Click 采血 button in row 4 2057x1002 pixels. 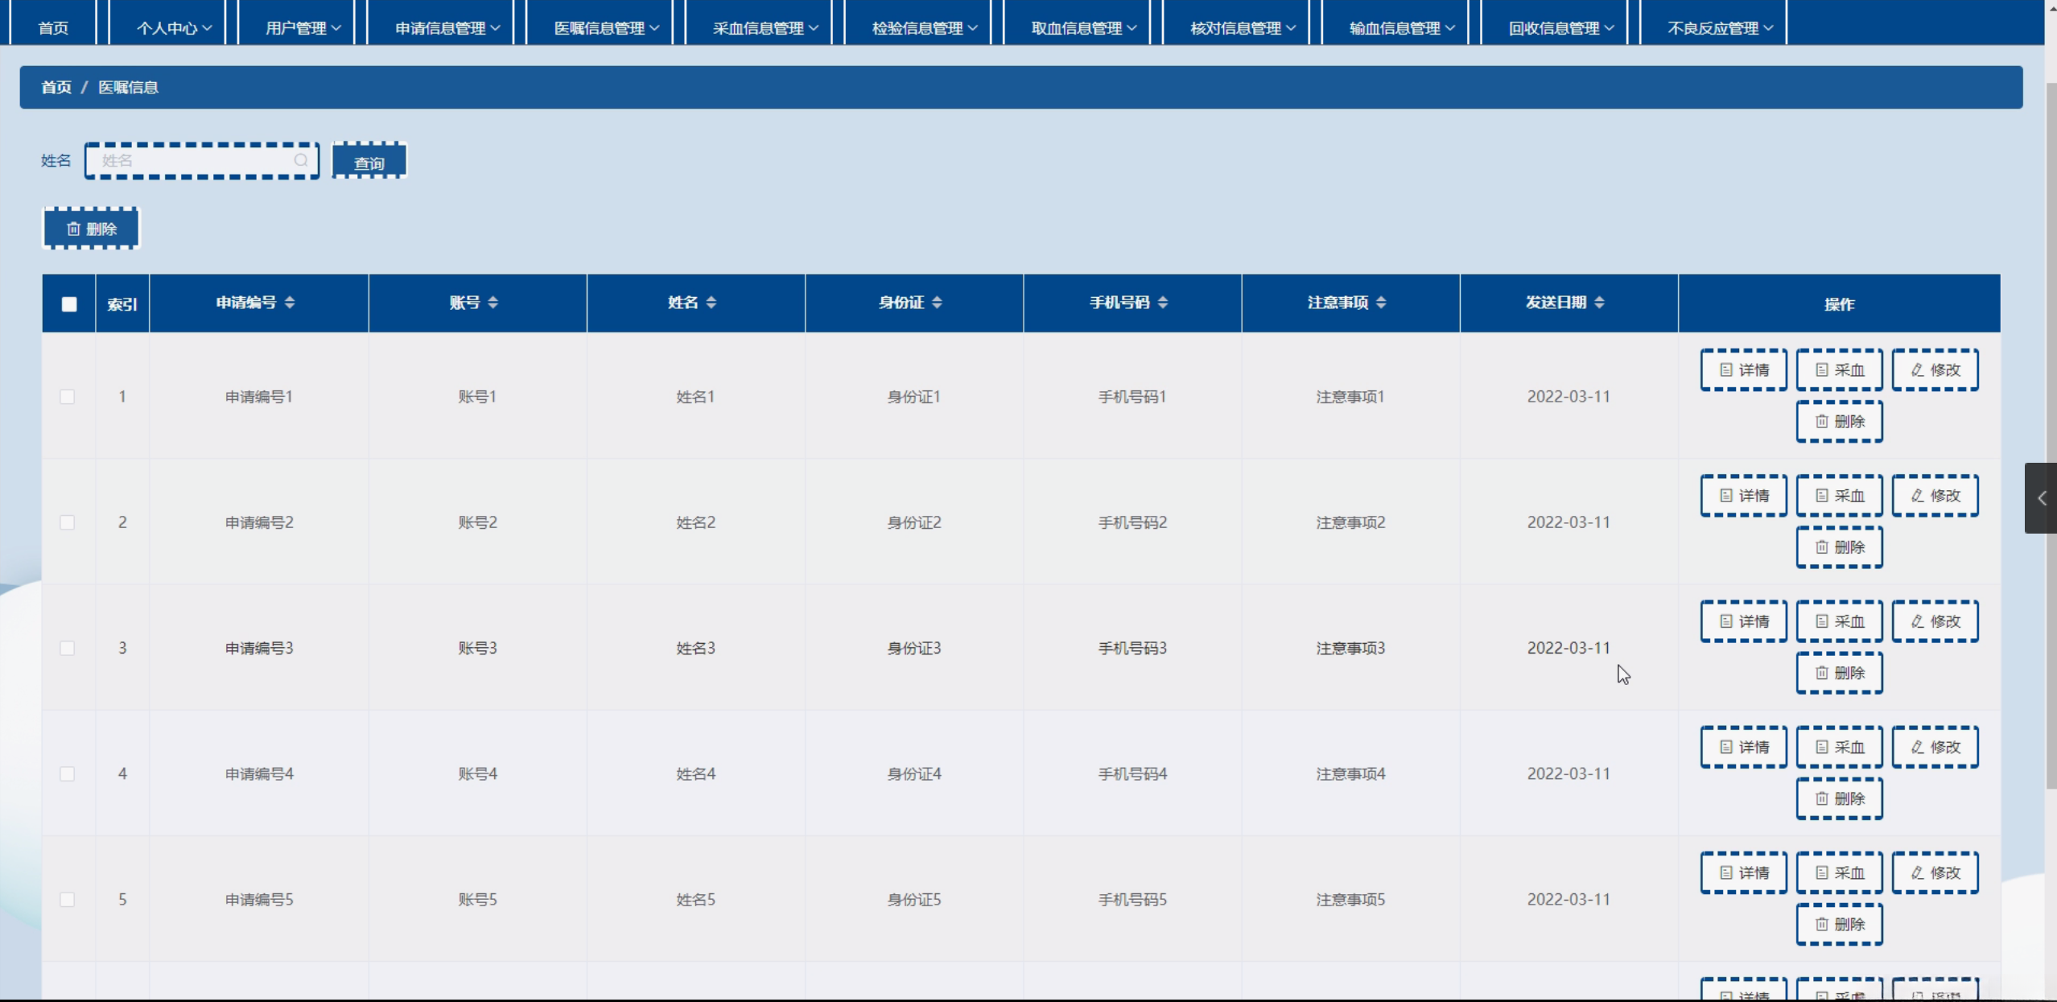click(1839, 747)
